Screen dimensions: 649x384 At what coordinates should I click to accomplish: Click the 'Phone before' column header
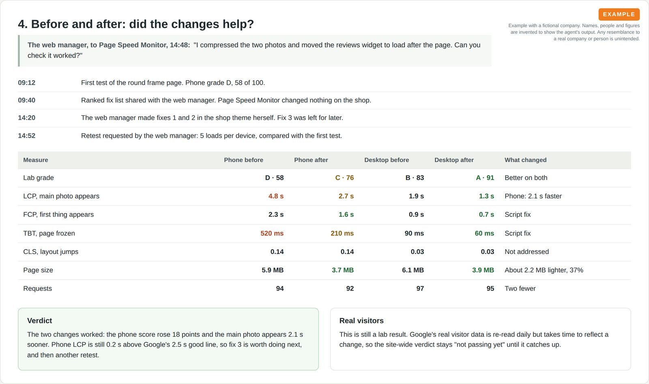pyautogui.click(x=244, y=160)
